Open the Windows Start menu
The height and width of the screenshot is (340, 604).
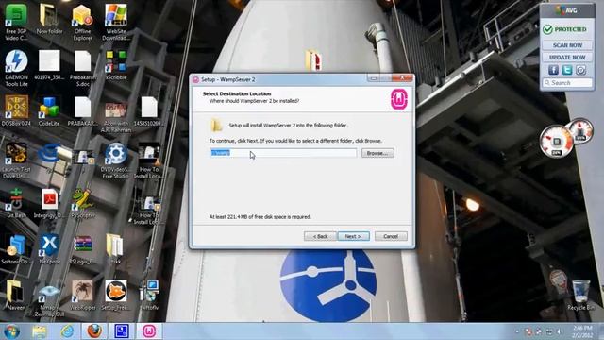(x=11, y=331)
